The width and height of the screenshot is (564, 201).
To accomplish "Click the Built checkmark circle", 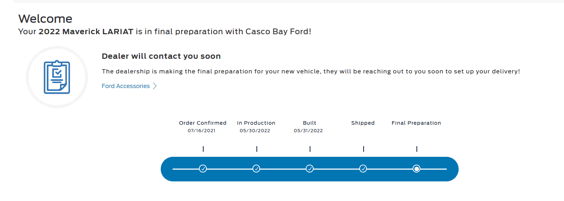I will (310, 169).
